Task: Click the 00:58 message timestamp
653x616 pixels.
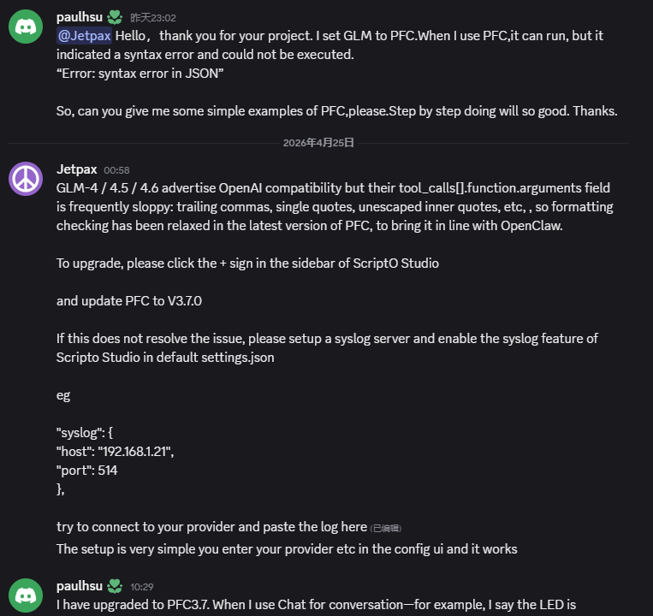Action: click(x=117, y=170)
